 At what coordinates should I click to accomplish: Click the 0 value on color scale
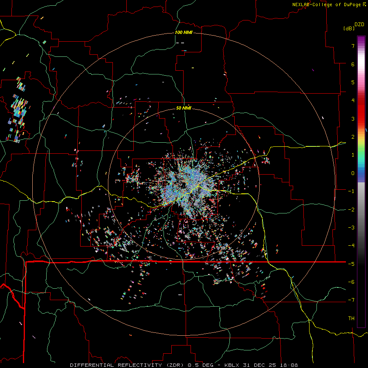coord(353,173)
